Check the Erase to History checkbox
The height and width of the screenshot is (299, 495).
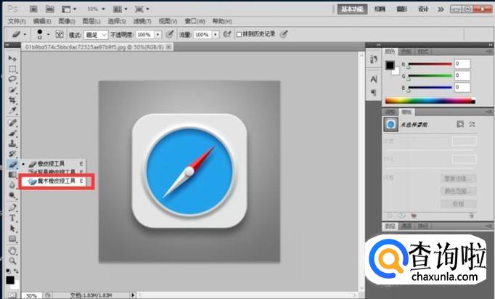pyautogui.click(x=239, y=34)
